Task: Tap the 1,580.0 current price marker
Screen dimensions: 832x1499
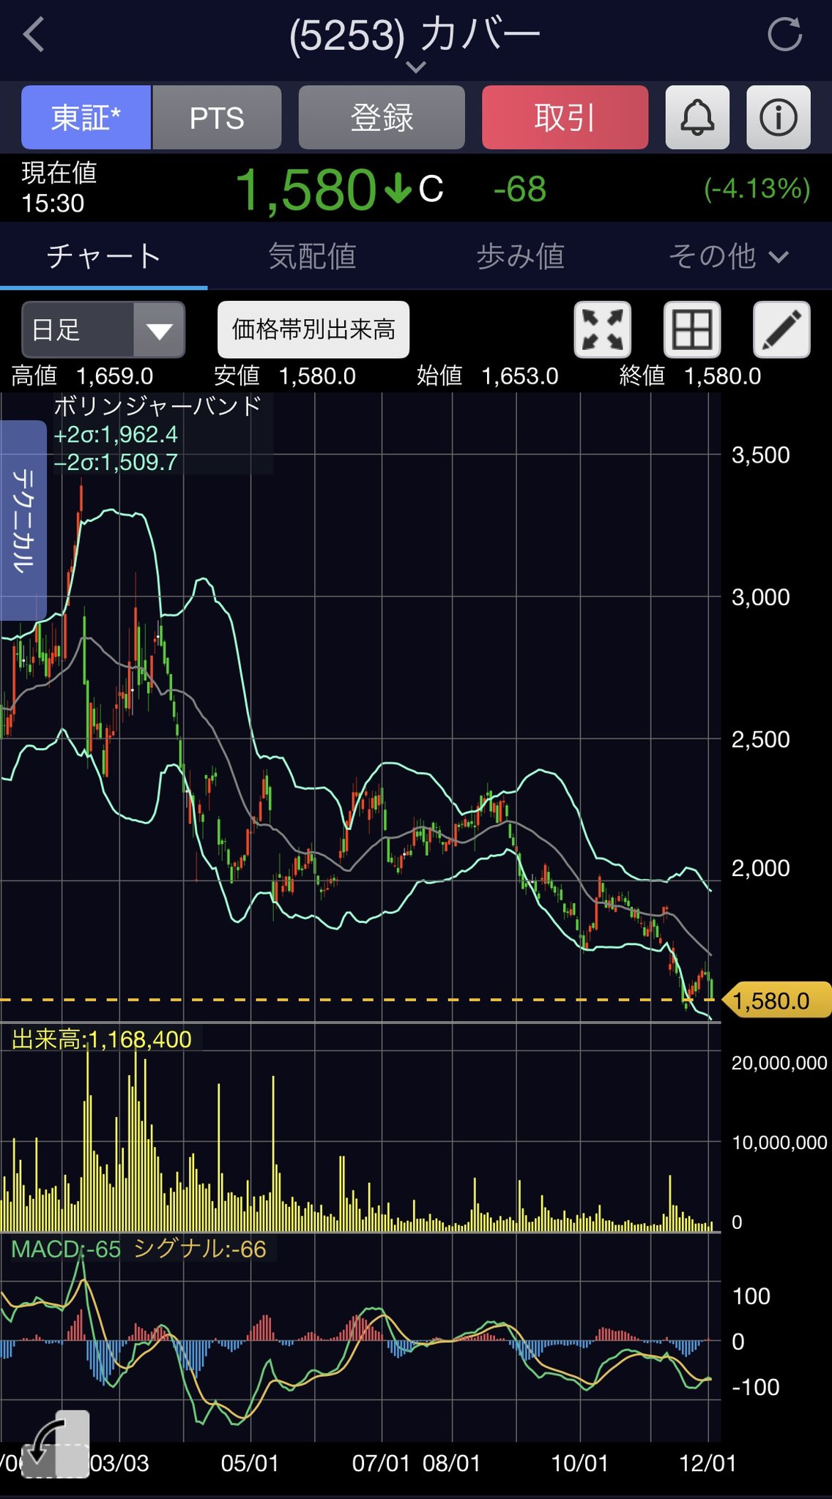Action: [x=776, y=1000]
